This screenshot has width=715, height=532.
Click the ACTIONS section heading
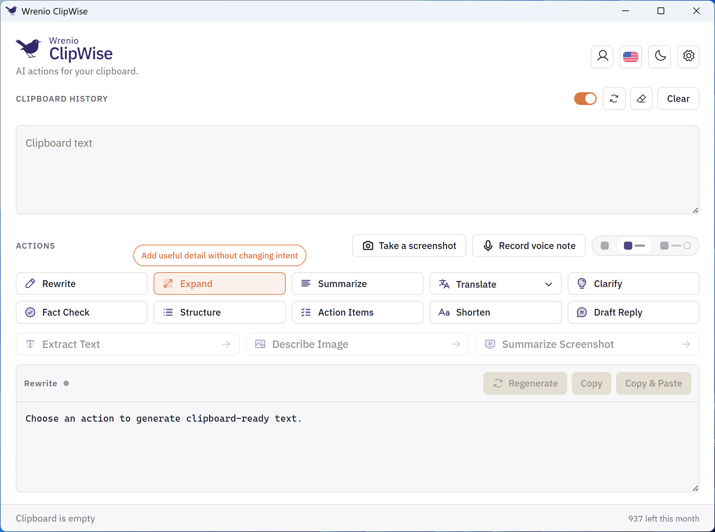coord(35,246)
